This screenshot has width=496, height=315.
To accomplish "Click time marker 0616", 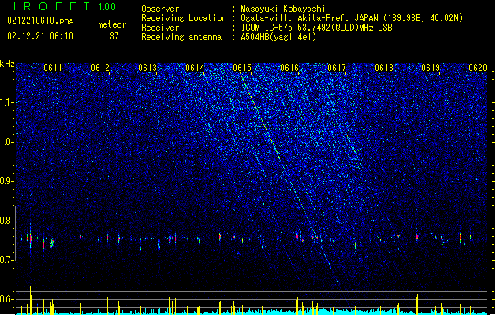I will (289, 68).
